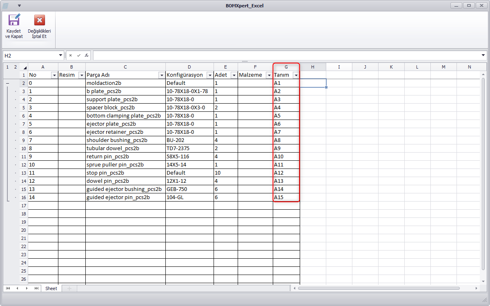Click the guided ejector pin_pcs2b cell
Screen dimensions: 490x306
(126, 197)
